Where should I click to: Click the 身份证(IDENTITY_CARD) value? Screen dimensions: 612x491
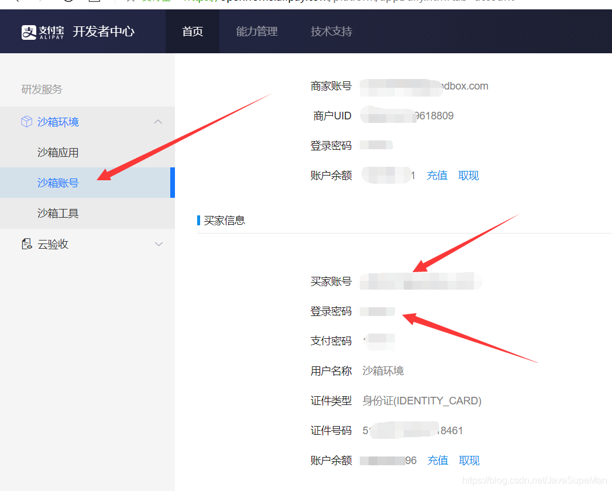(422, 400)
